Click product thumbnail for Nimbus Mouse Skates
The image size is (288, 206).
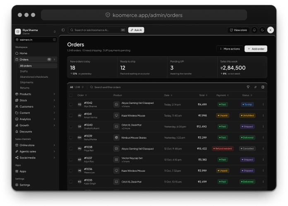coord(116,137)
